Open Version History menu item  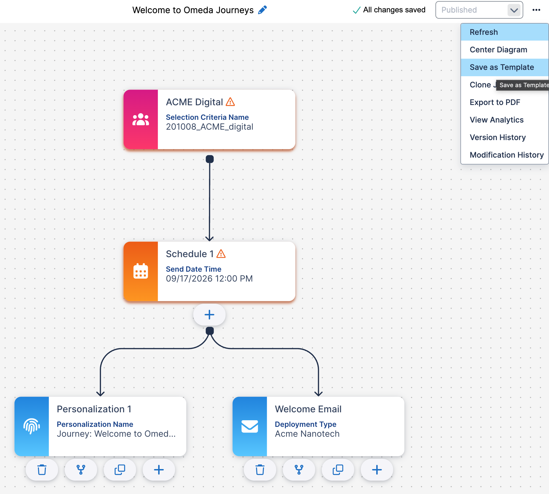(x=505, y=137)
